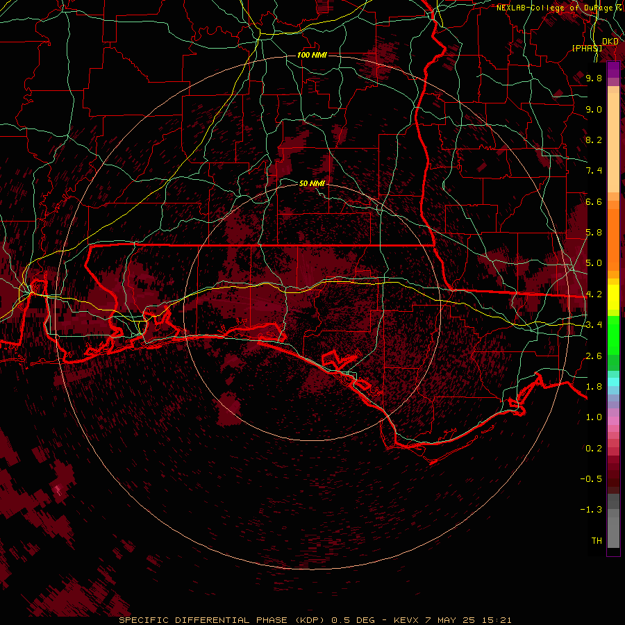This screenshot has height=625, width=625.
Task: Select the 5.8 scale label
Action: click(594, 233)
